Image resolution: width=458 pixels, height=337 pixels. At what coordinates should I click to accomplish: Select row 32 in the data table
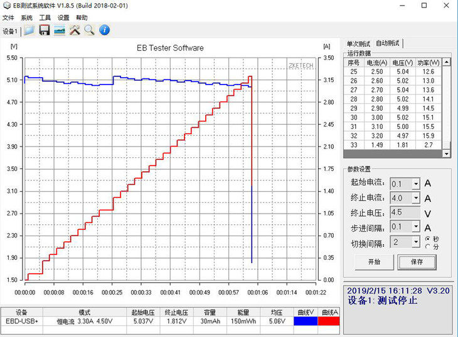(x=393, y=136)
